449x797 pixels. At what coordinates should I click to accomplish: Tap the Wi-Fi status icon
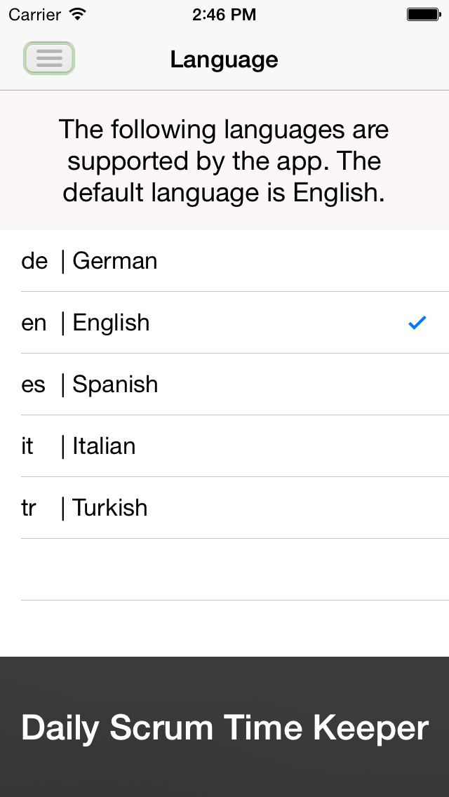pos(78,14)
